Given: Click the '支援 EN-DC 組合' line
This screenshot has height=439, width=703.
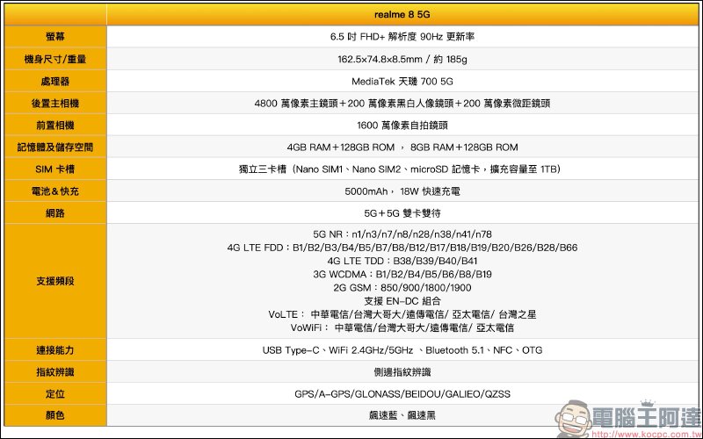Looking at the screenshot, I should click(x=402, y=301).
